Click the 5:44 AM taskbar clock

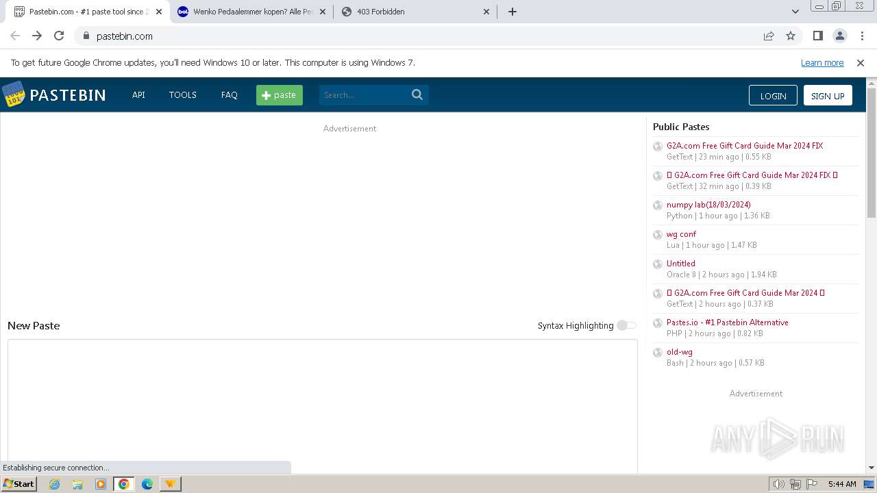842,484
